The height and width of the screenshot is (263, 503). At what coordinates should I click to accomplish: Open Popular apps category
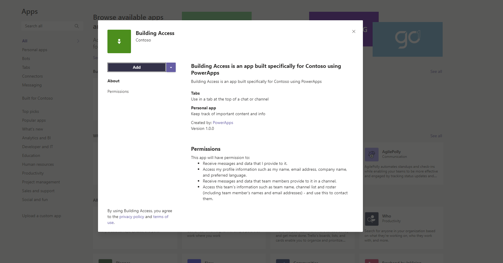(34, 120)
